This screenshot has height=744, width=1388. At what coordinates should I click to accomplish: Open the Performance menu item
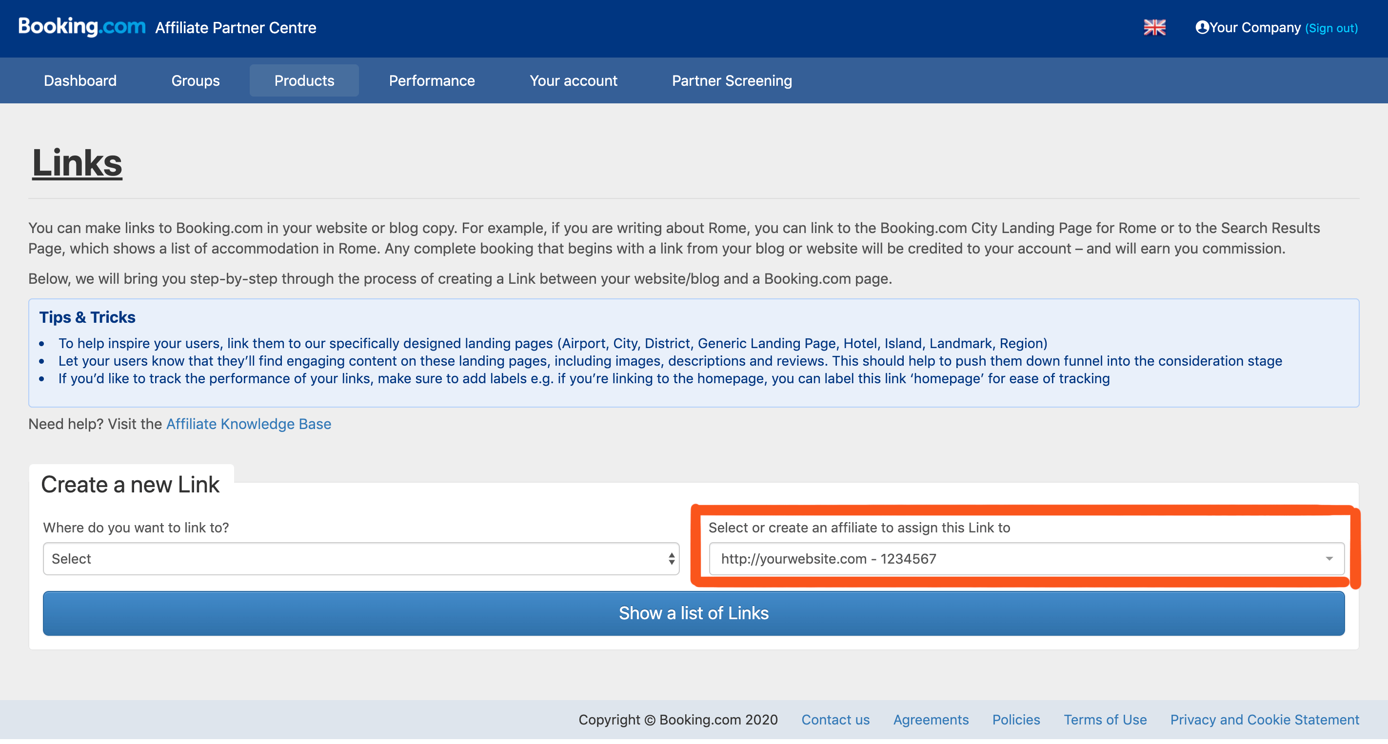[x=432, y=81]
